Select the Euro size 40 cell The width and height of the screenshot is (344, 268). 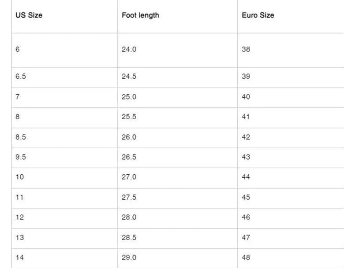tap(246, 97)
